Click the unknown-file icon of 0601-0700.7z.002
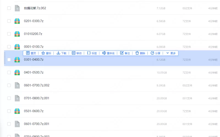Screen dimensions: 220x137 point(17,85)
